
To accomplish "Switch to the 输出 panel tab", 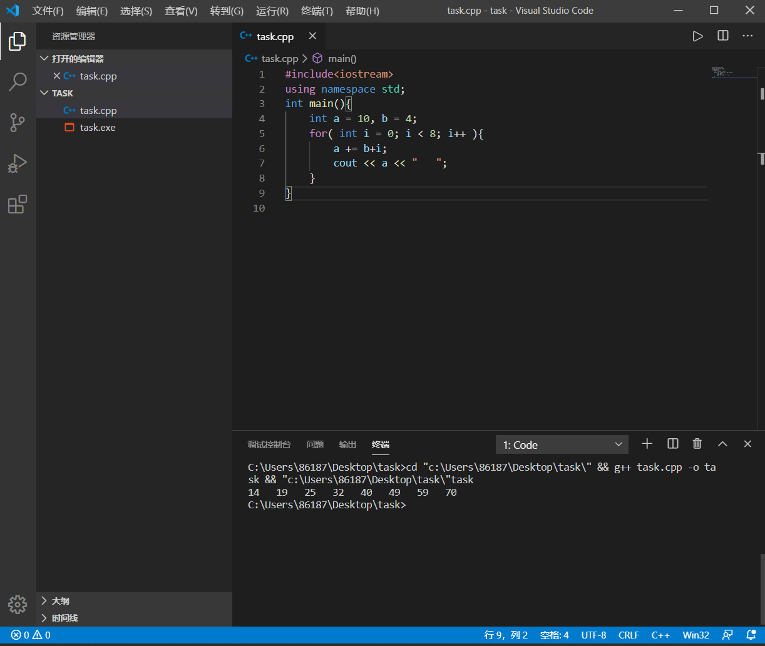I will click(347, 444).
